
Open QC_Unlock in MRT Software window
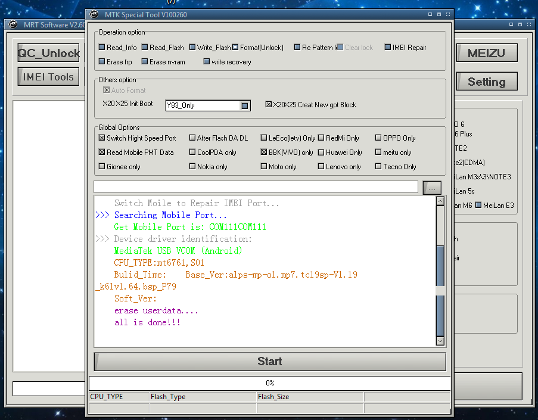[48, 53]
